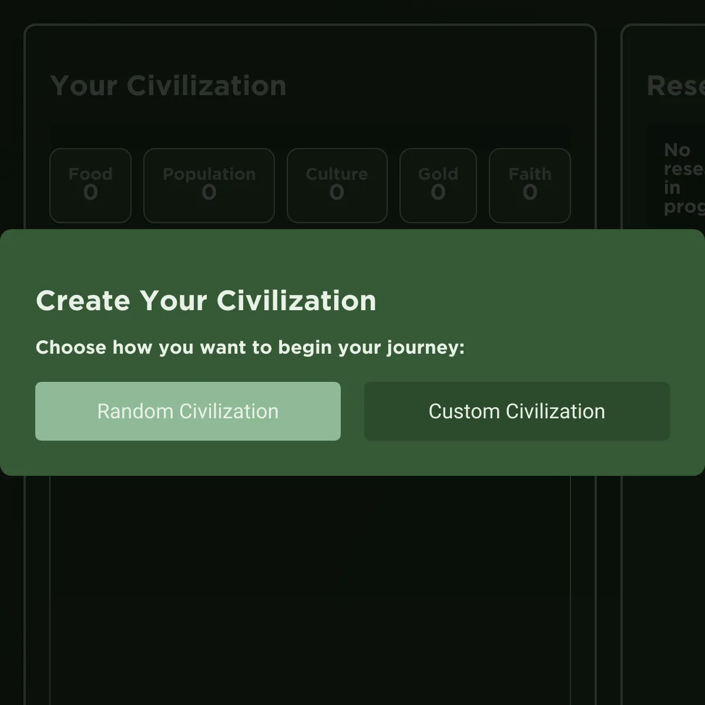Click the dialog gap between the two buttons
Image resolution: width=705 pixels, height=705 pixels.
352,411
